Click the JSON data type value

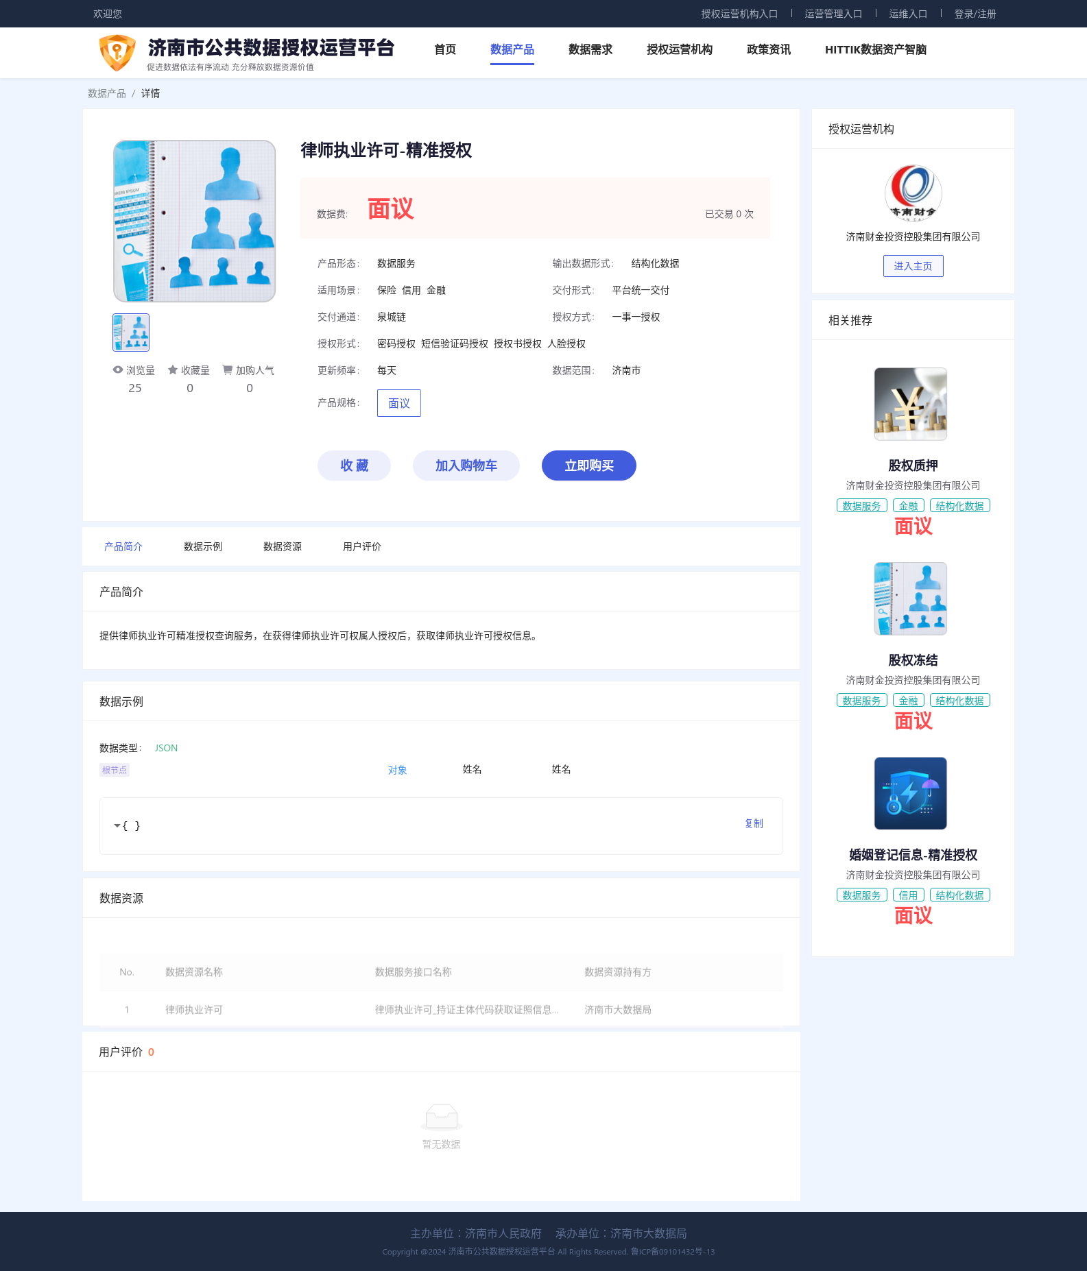166,748
